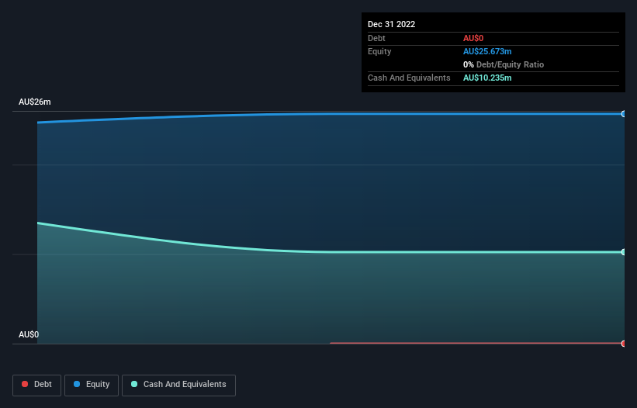Image resolution: width=637 pixels, height=408 pixels.
Task: Click the AU$0 debt value in tooltip
Action: (473, 38)
